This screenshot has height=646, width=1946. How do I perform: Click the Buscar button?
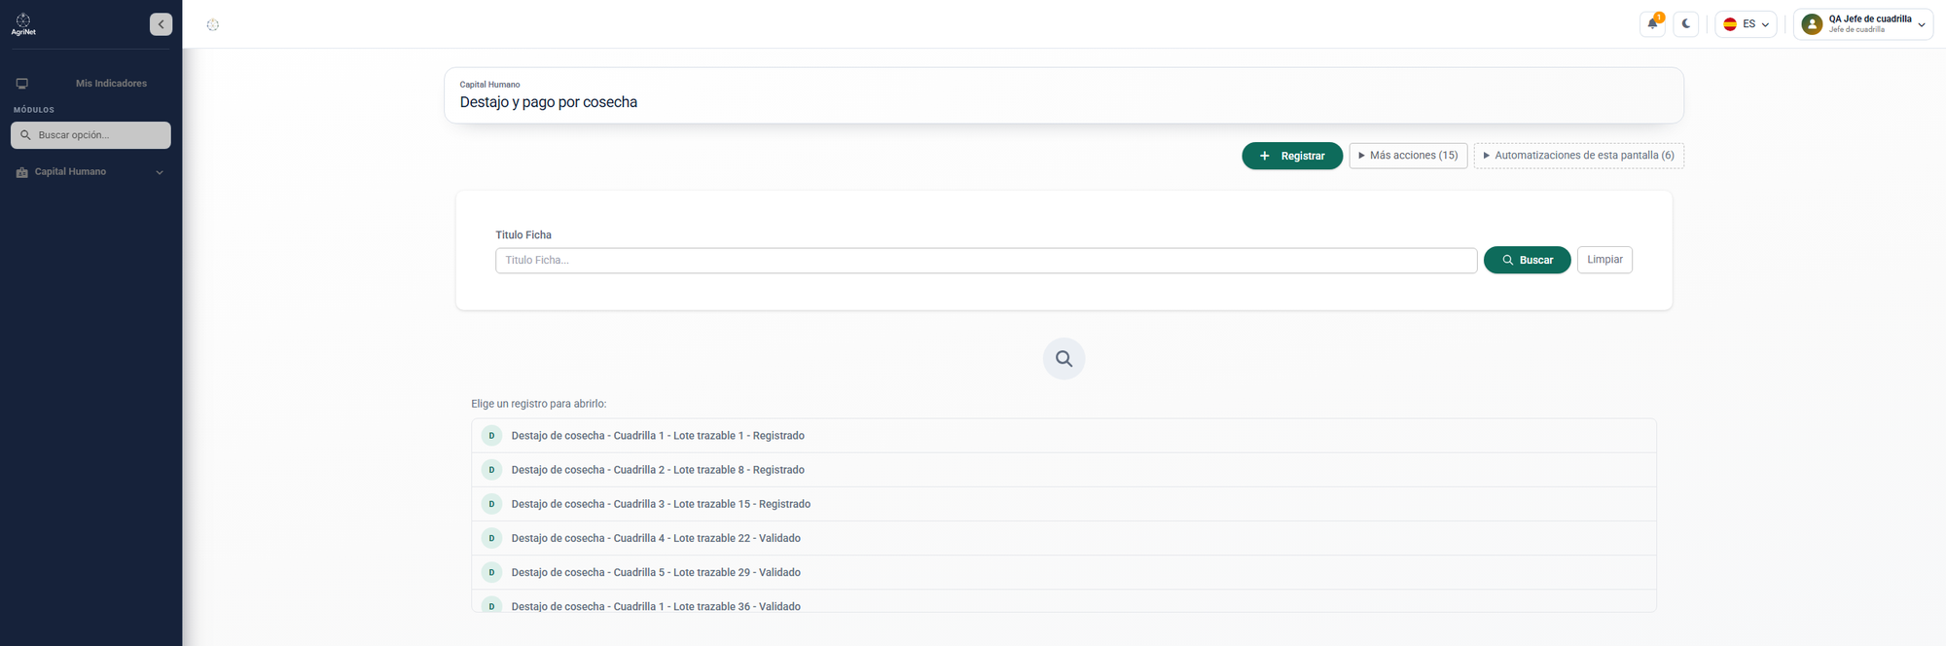(1527, 261)
